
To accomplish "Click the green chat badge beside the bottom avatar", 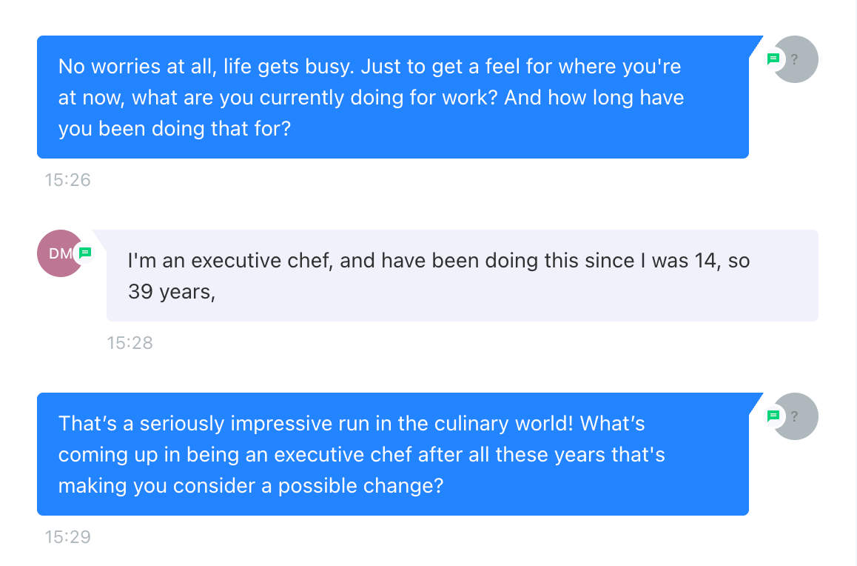I will click(773, 416).
